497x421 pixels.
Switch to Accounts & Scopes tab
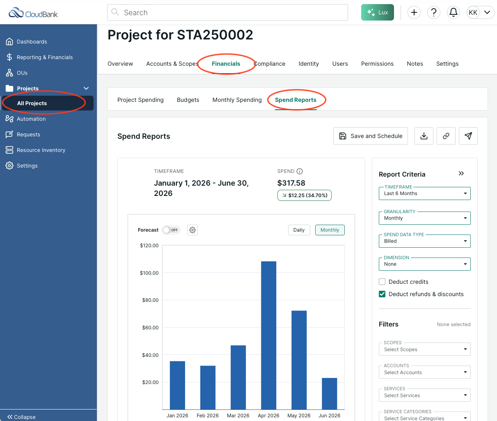172,64
